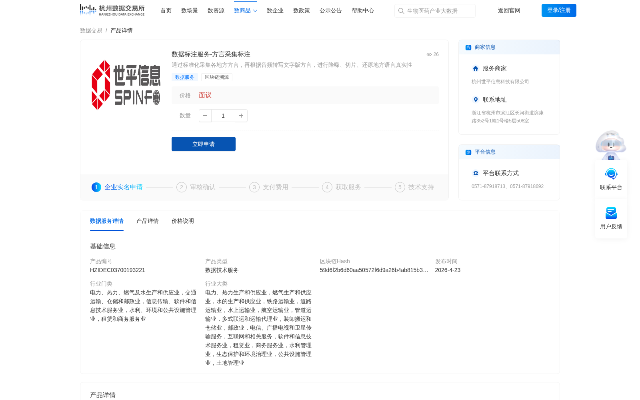
Task: Click step 2 审核确认
Action: (x=196, y=187)
